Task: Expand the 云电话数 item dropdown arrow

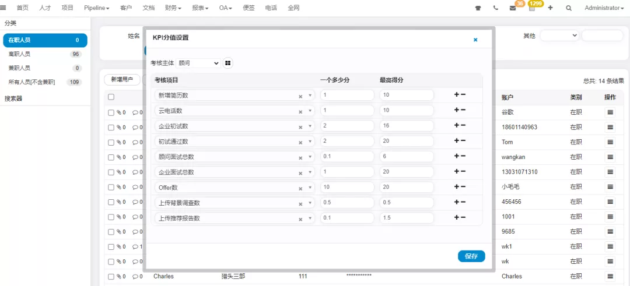Action: click(x=310, y=111)
